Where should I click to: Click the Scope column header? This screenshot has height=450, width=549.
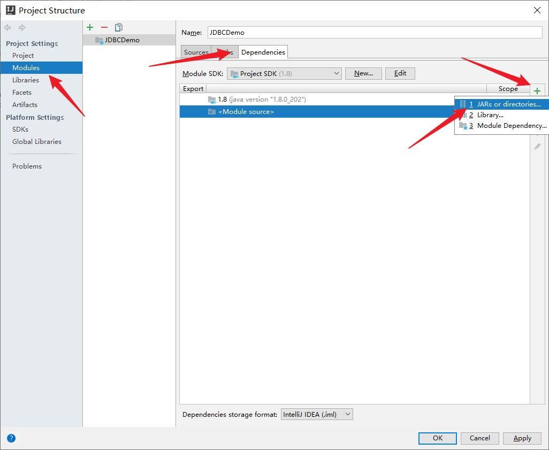[x=508, y=89]
